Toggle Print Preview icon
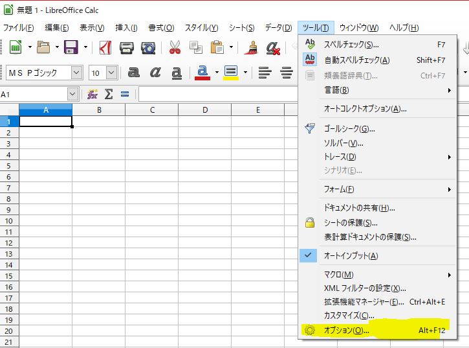Screen dimensions: 469x348 [x=148, y=48]
